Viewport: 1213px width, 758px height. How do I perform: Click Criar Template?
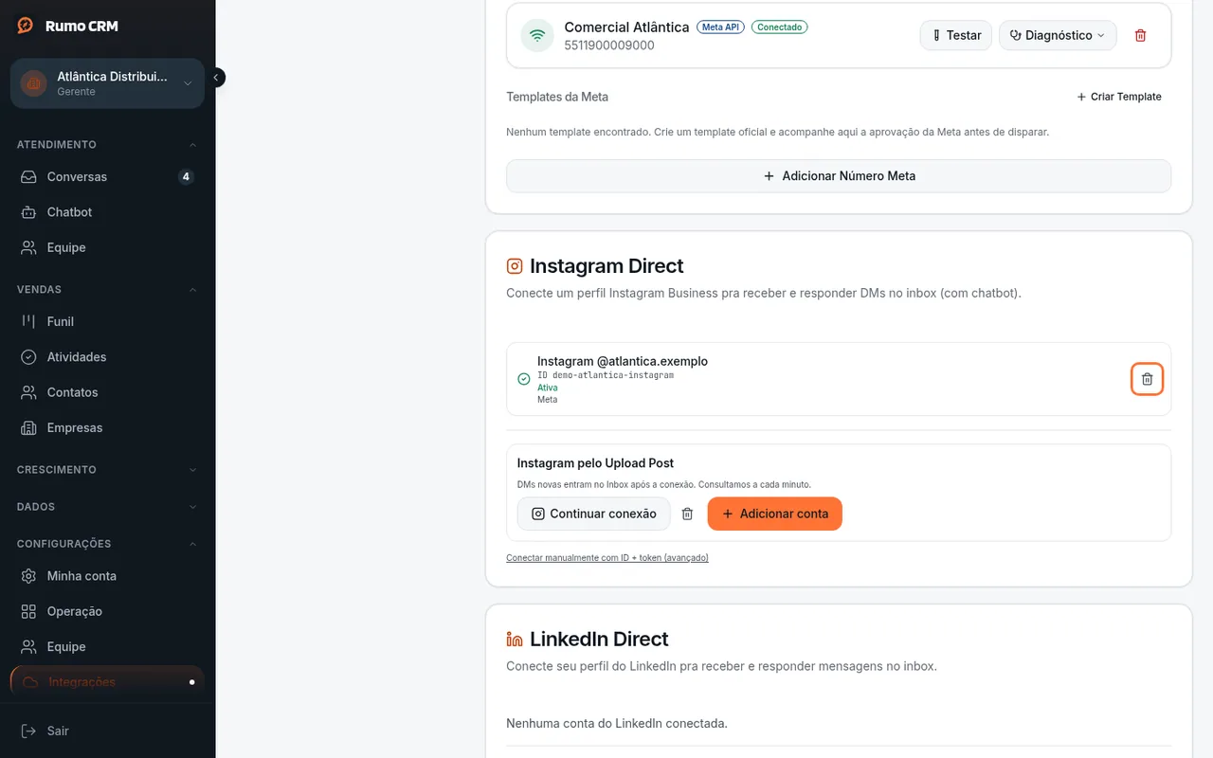(1119, 97)
